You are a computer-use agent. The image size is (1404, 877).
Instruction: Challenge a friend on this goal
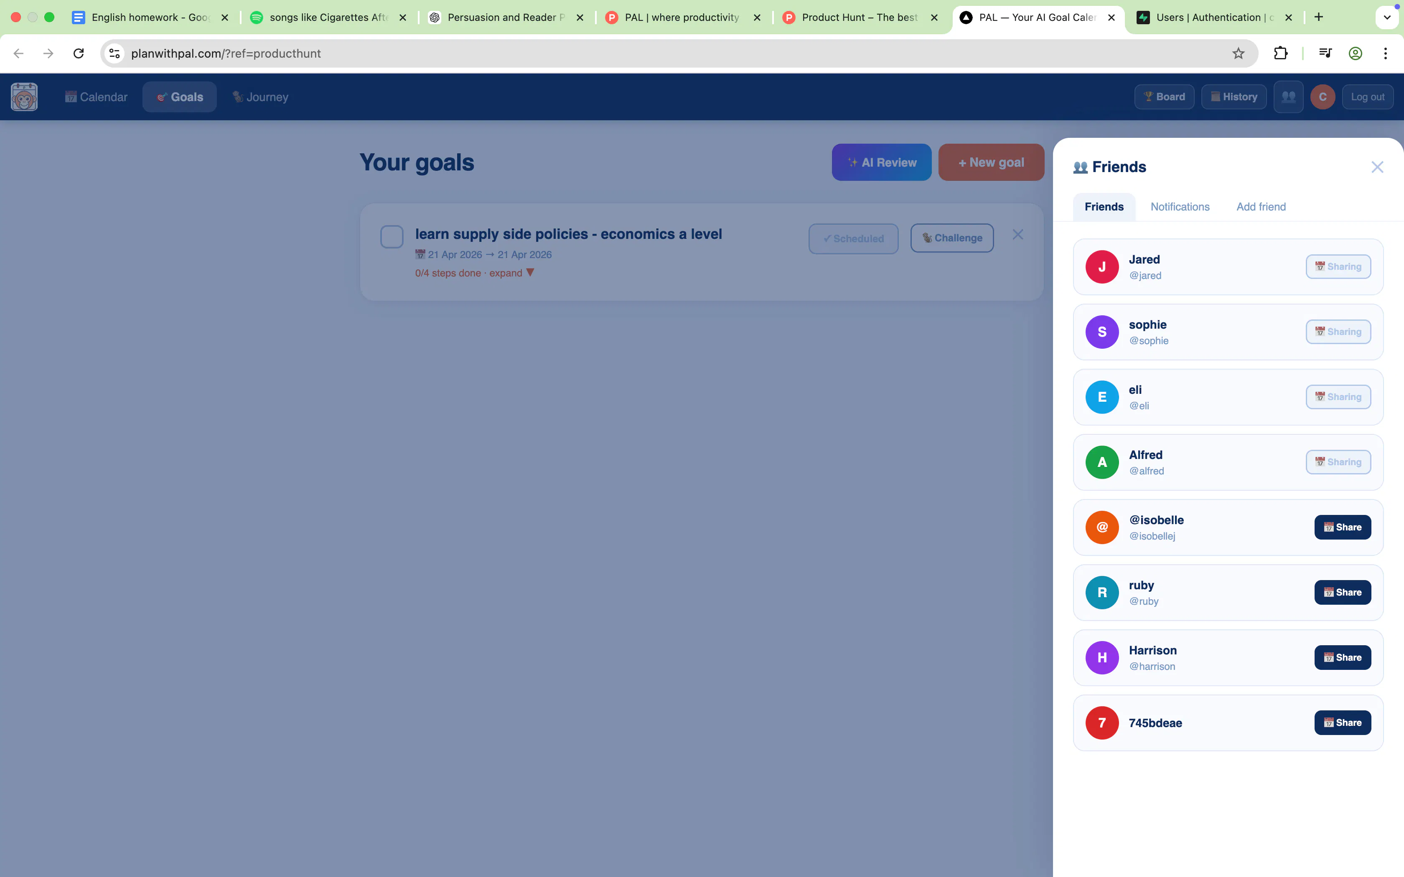pos(952,238)
